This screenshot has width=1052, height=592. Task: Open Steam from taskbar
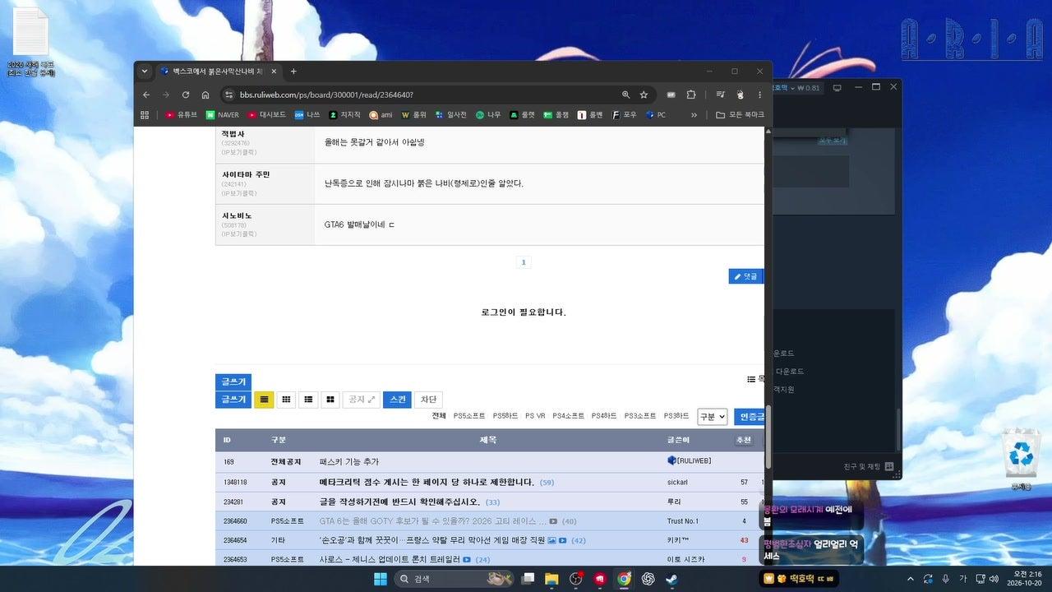671,579
